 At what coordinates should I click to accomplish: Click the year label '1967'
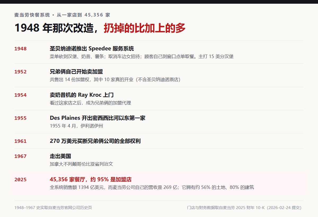click(x=20, y=156)
